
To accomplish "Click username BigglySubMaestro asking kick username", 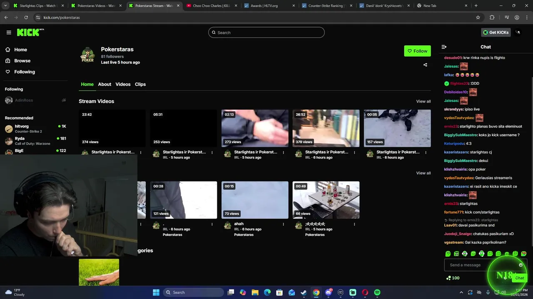I will coord(461,135).
